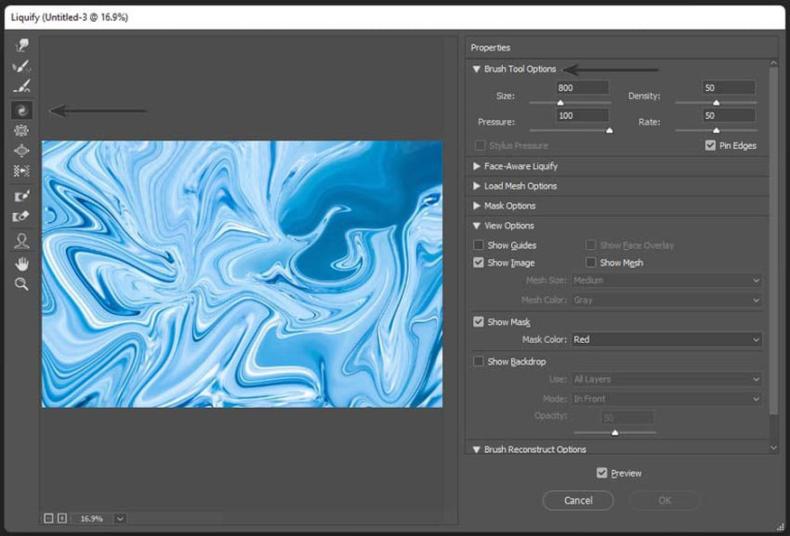Viewport: 790px width, 536px height.
Task: Select the Zoom tool
Action: click(x=22, y=284)
